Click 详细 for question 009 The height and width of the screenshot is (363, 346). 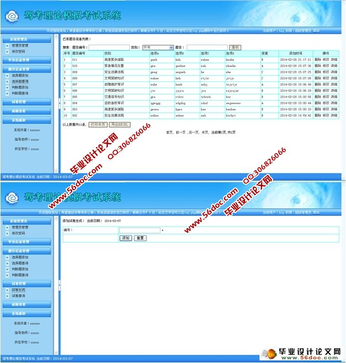click(x=334, y=72)
